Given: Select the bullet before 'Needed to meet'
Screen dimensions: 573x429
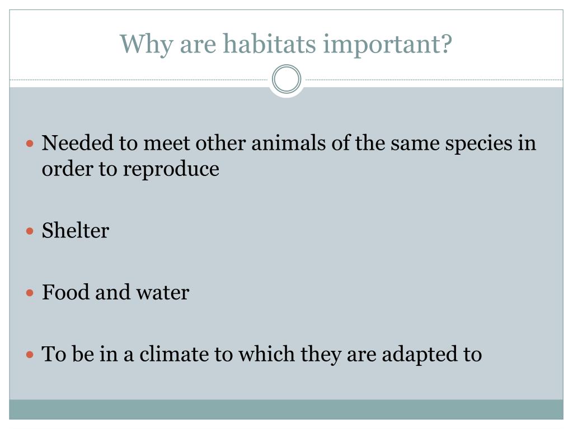Looking at the screenshot, I should [30, 144].
